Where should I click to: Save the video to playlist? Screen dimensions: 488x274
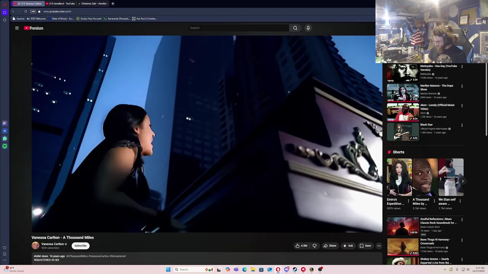click(x=365, y=246)
